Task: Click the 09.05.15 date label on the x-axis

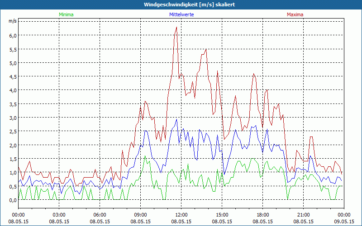Action: click(344, 221)
